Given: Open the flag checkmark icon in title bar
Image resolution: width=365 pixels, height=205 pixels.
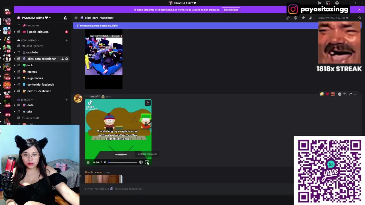Looking at the screenshot, I should coord(320,3).
